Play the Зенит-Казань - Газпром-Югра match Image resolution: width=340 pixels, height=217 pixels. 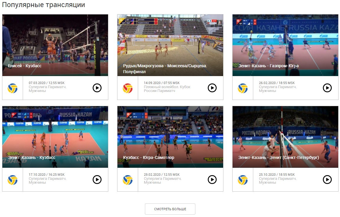pos(327,88)
